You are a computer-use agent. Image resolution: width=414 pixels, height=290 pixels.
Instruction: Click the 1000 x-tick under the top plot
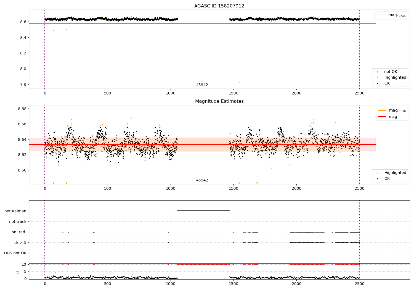[171, 93]
